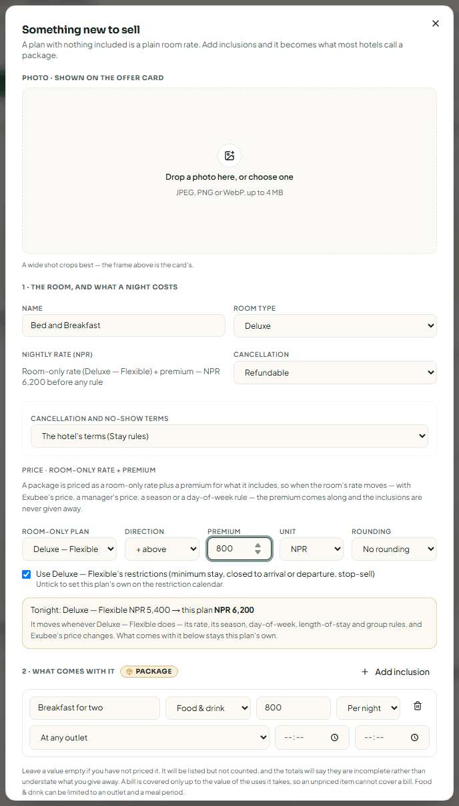Image resolution: width=459 pixels, height=806 pixels.
Task: Open the Per night frequency dropdown
Action: click(368, 708)
